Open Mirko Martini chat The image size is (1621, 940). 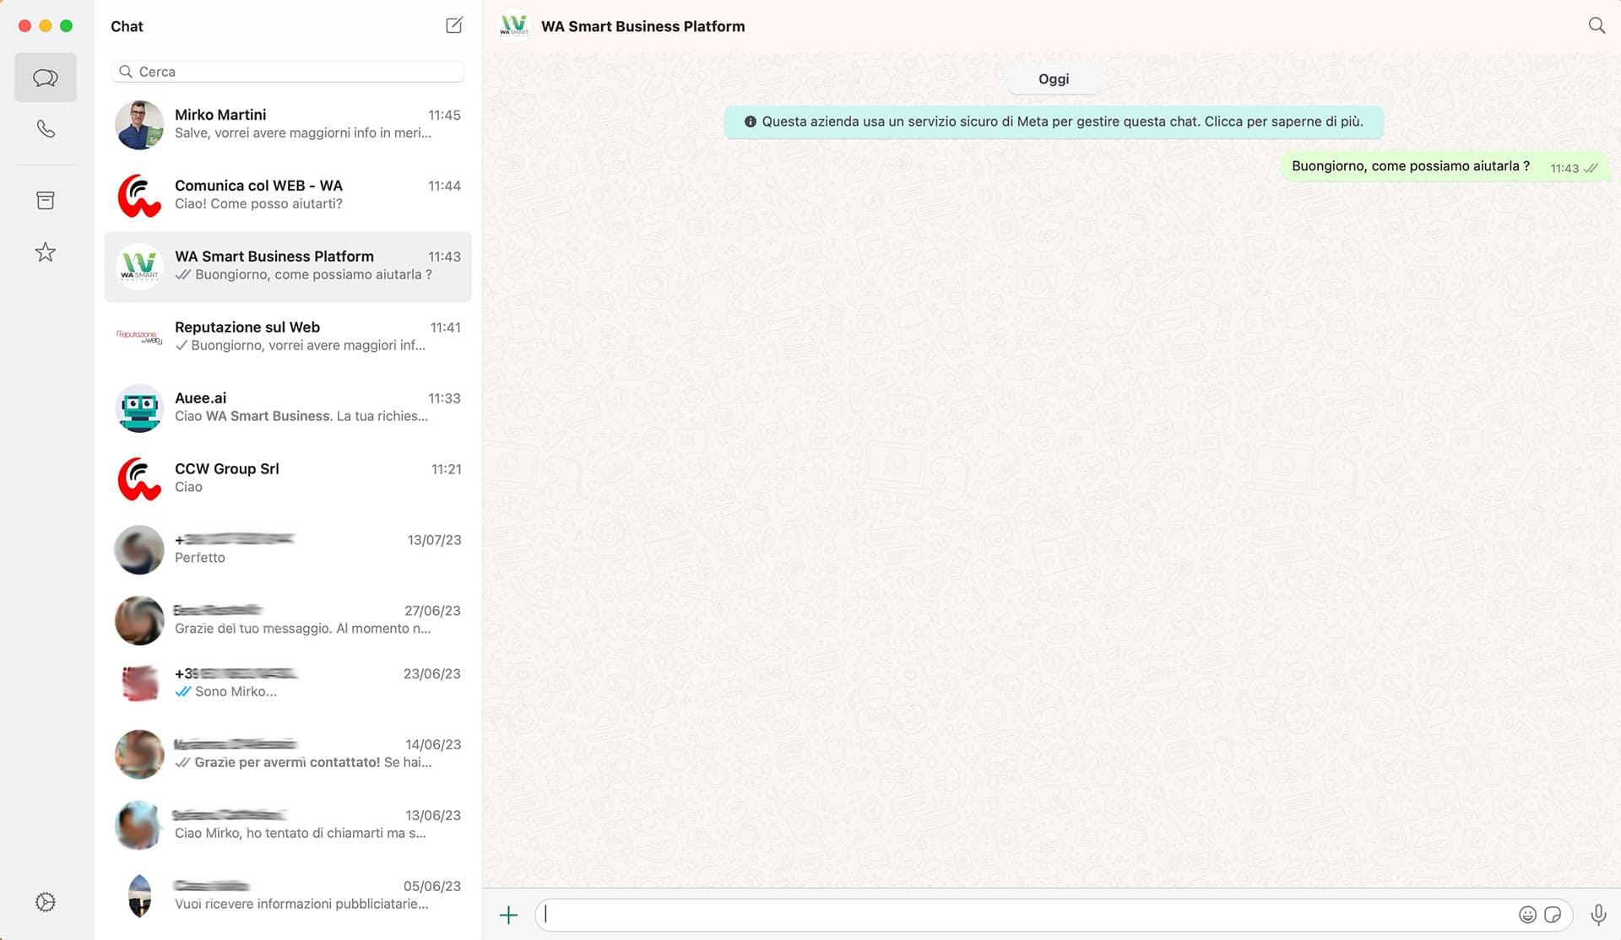point(288,125)
